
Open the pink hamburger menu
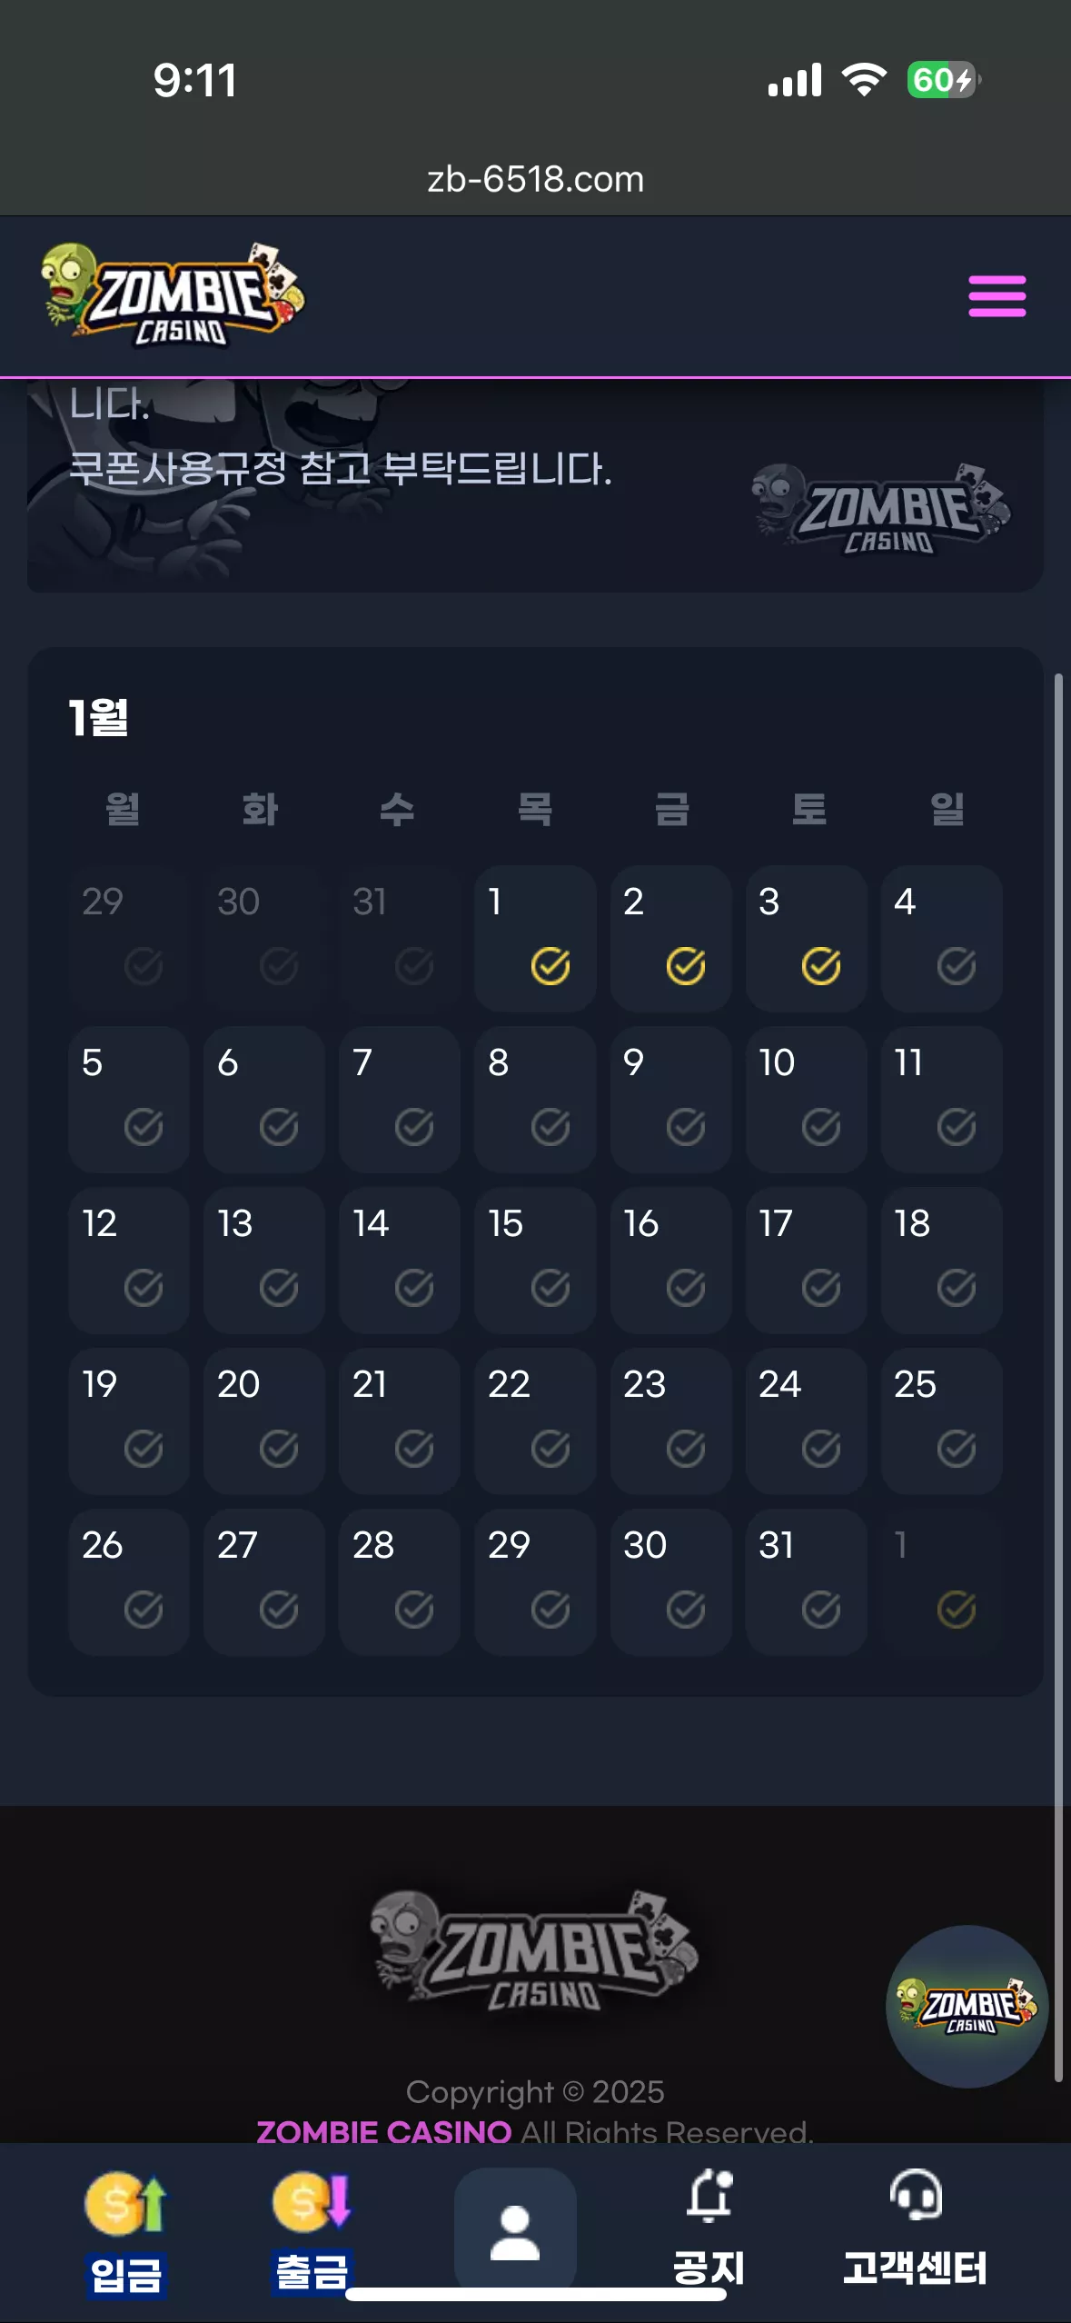(997, 296)
